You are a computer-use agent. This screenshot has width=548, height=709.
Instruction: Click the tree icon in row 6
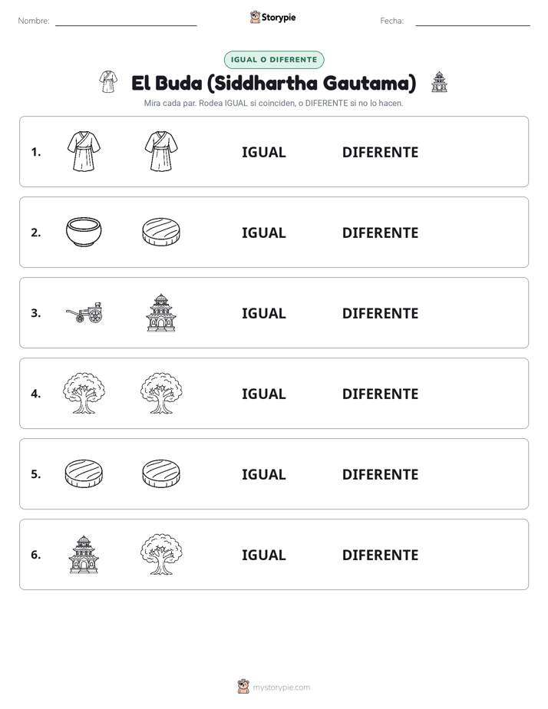pos(161,554)
